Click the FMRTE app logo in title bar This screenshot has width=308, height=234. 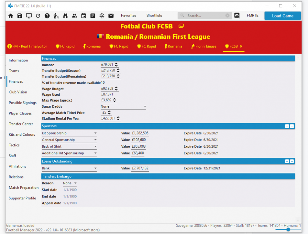pos(10,6)
